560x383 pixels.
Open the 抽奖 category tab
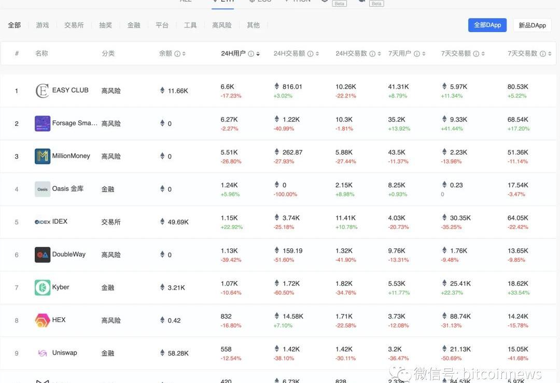coord(106,25)
